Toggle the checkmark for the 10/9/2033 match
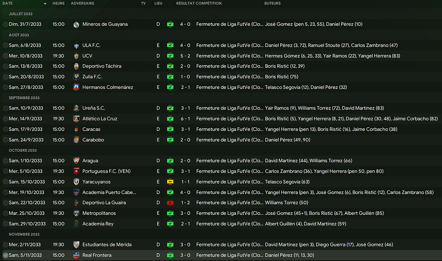442x261 pixels. (x=5, y=108)
